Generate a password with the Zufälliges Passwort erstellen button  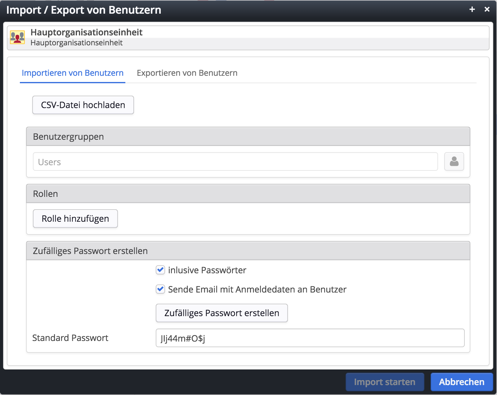[x=222, y=313]
